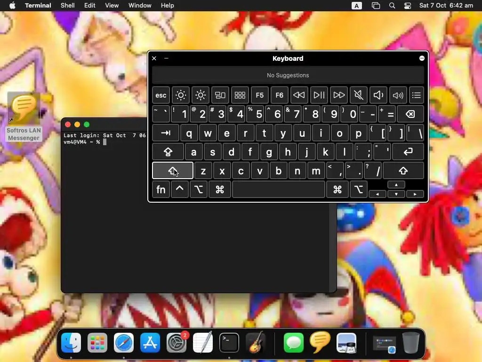Open the Shell menu
This screenshot has width=482, height=362.
[68, 5]
